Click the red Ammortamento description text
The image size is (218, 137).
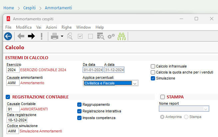[x=32, y=83]
